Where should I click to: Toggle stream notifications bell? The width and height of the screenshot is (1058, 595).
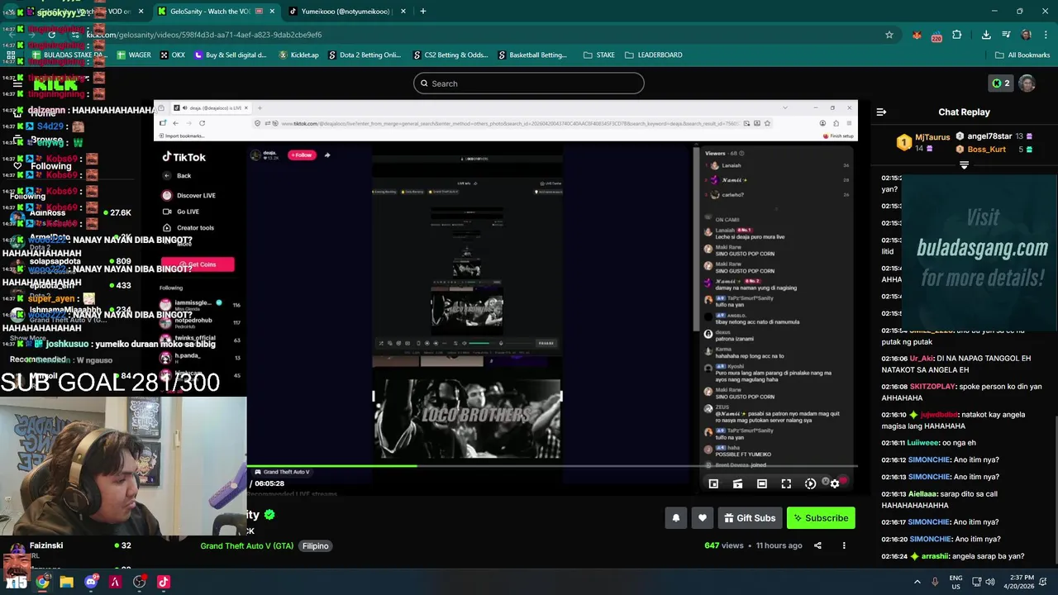[676, 518]
